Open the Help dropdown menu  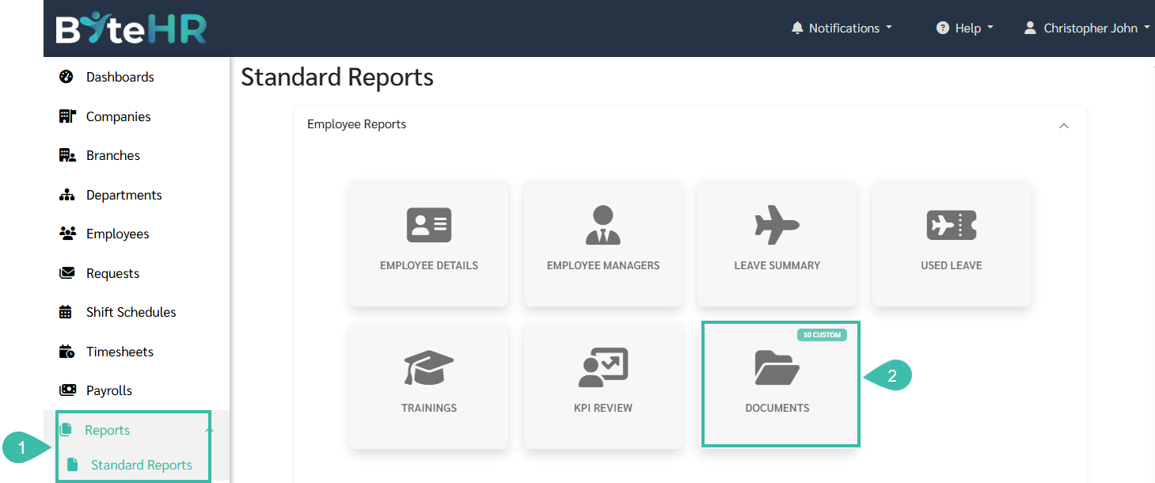965,28
